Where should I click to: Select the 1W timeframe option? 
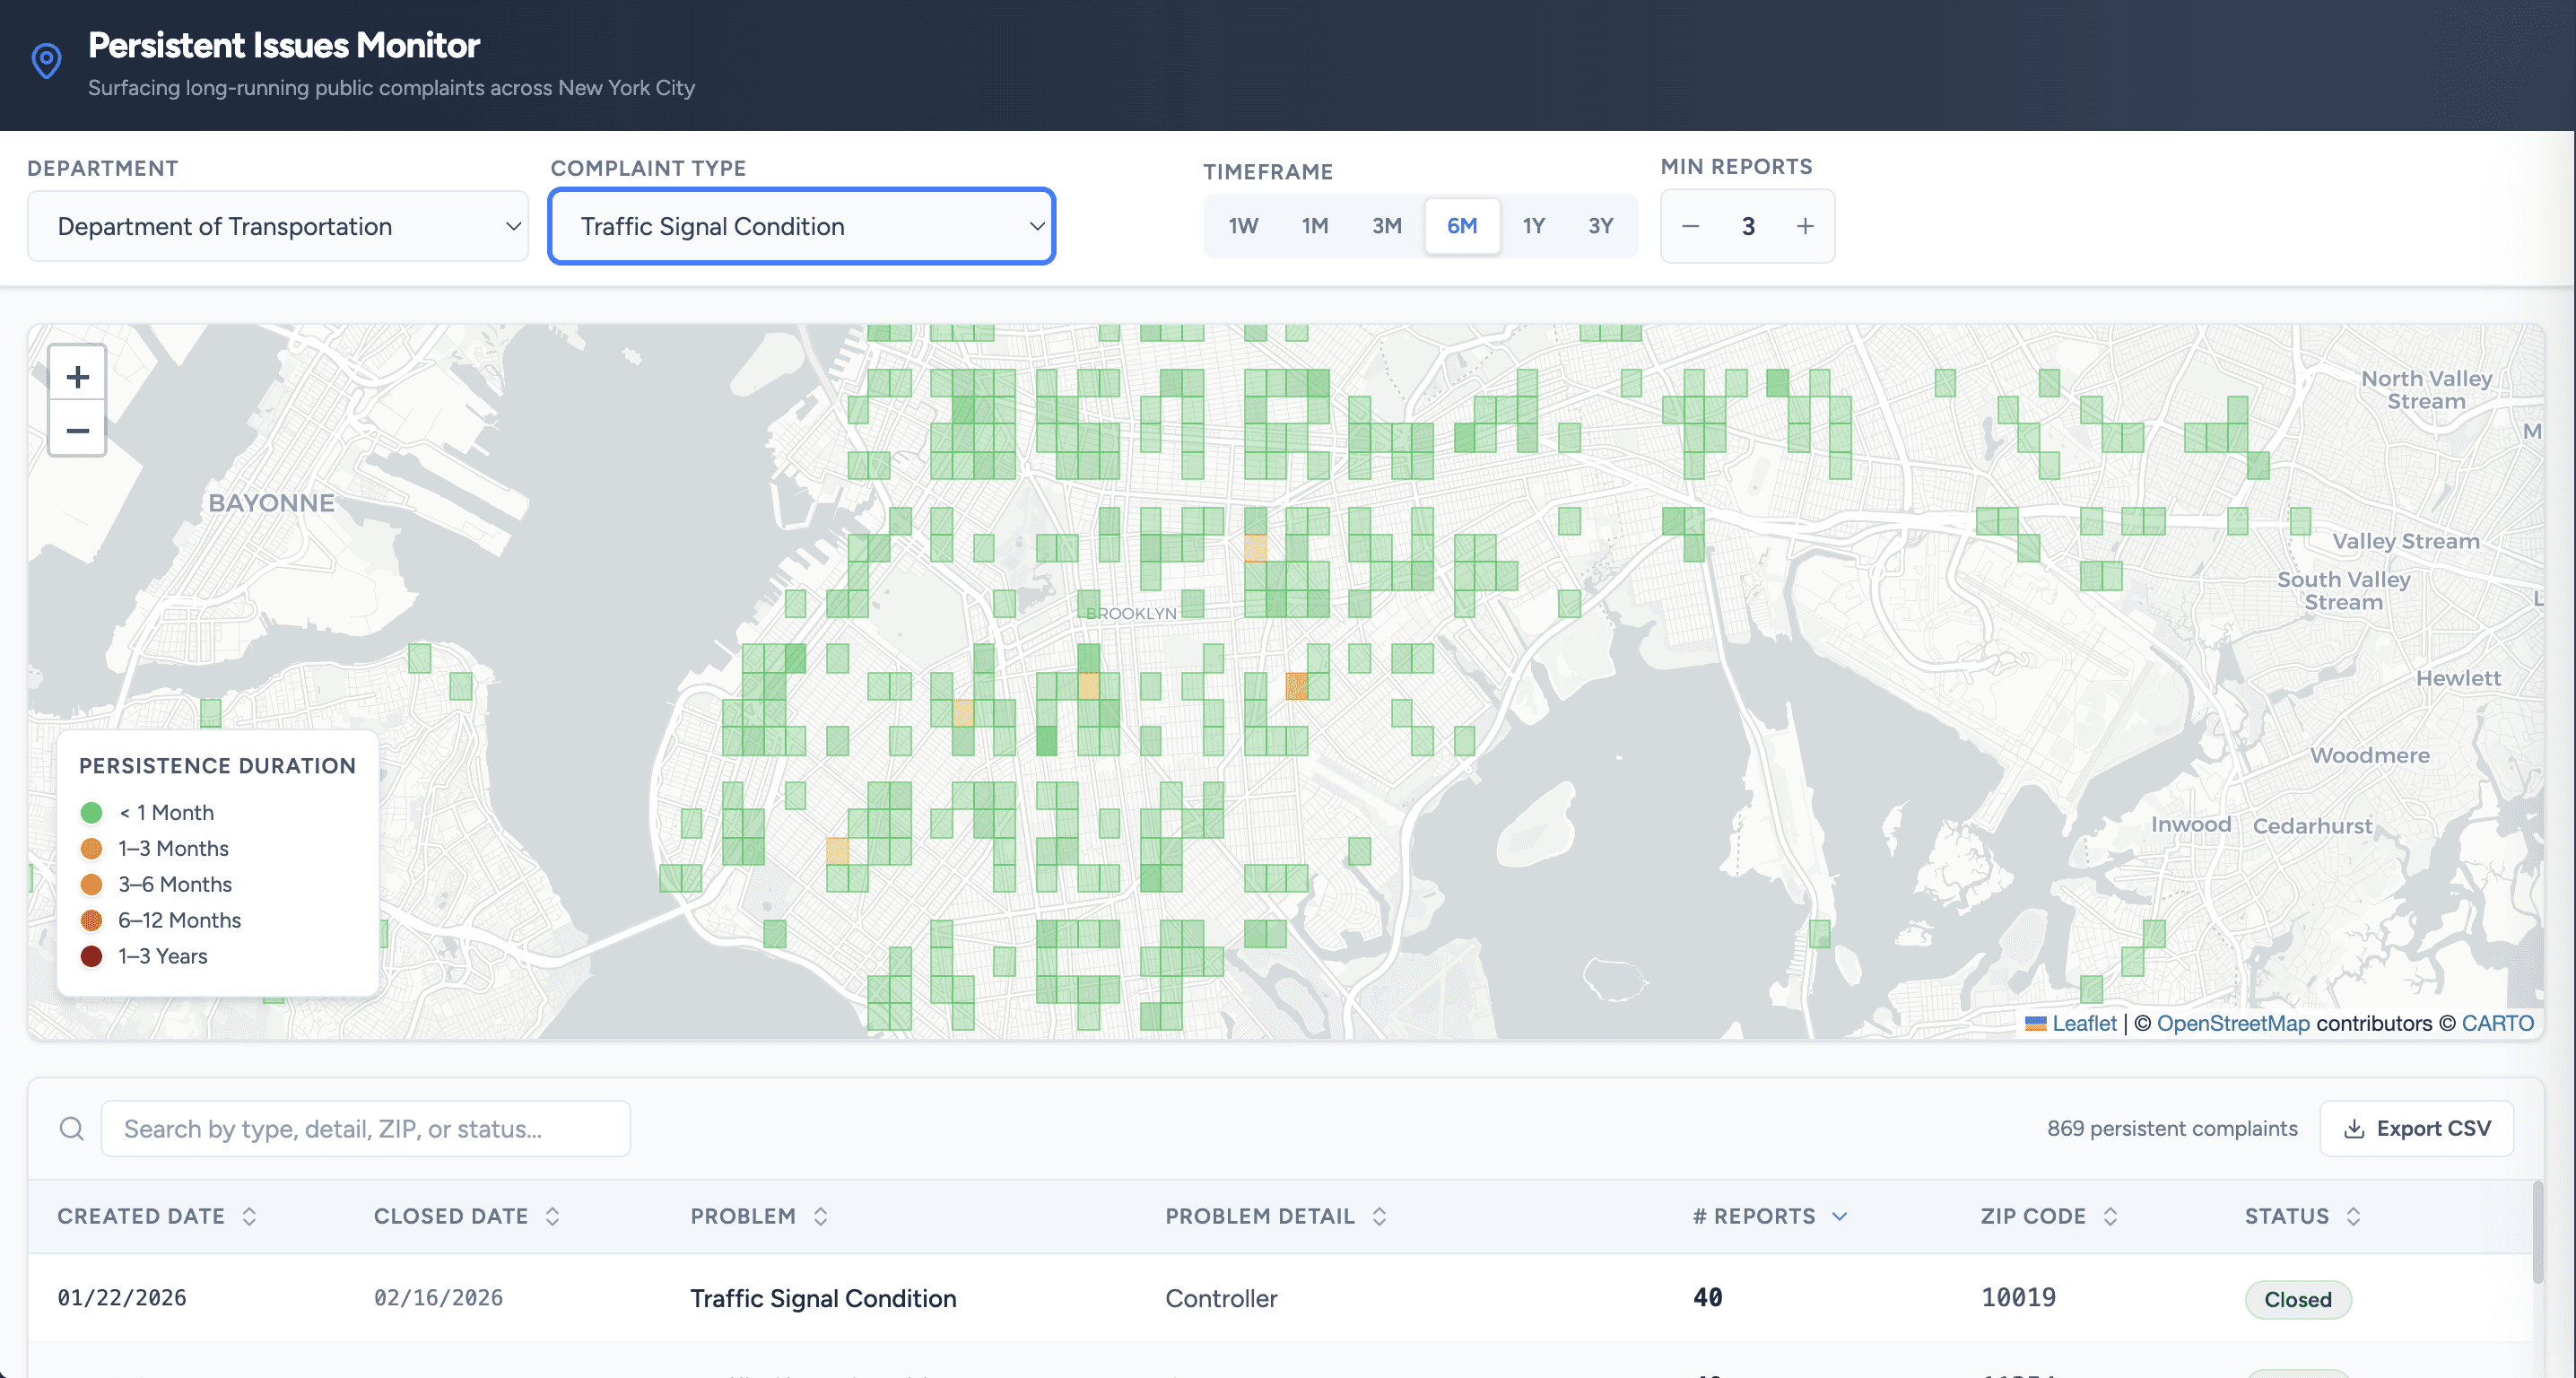(x=1243, y=226)
